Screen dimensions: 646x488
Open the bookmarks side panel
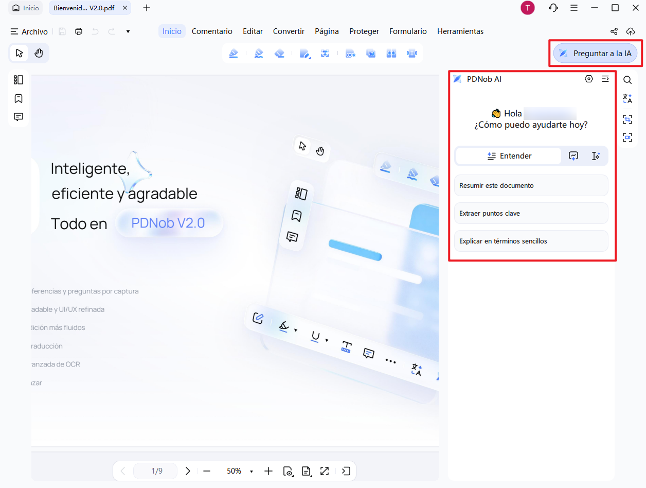tap(19, 98)
